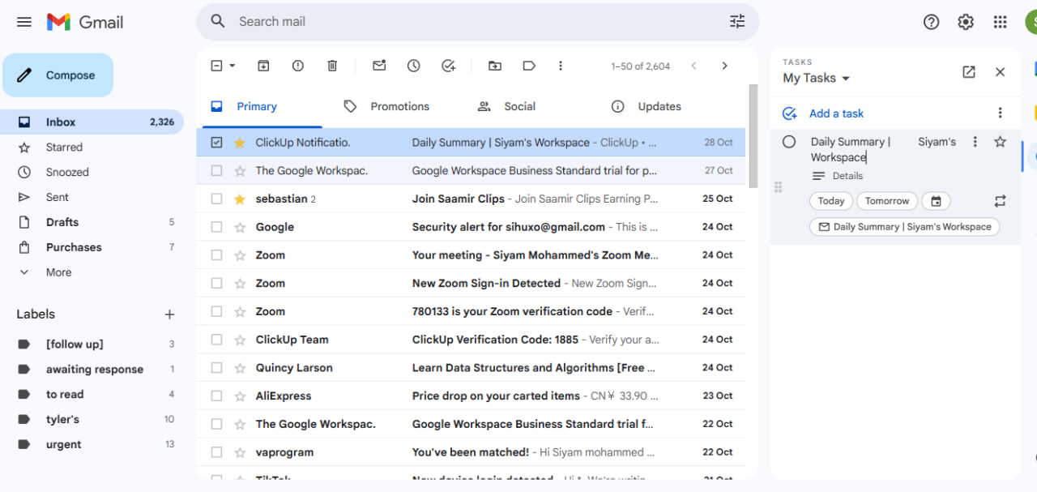Snooze the selected email
The image size is (1037, 492).
[413, 66]
